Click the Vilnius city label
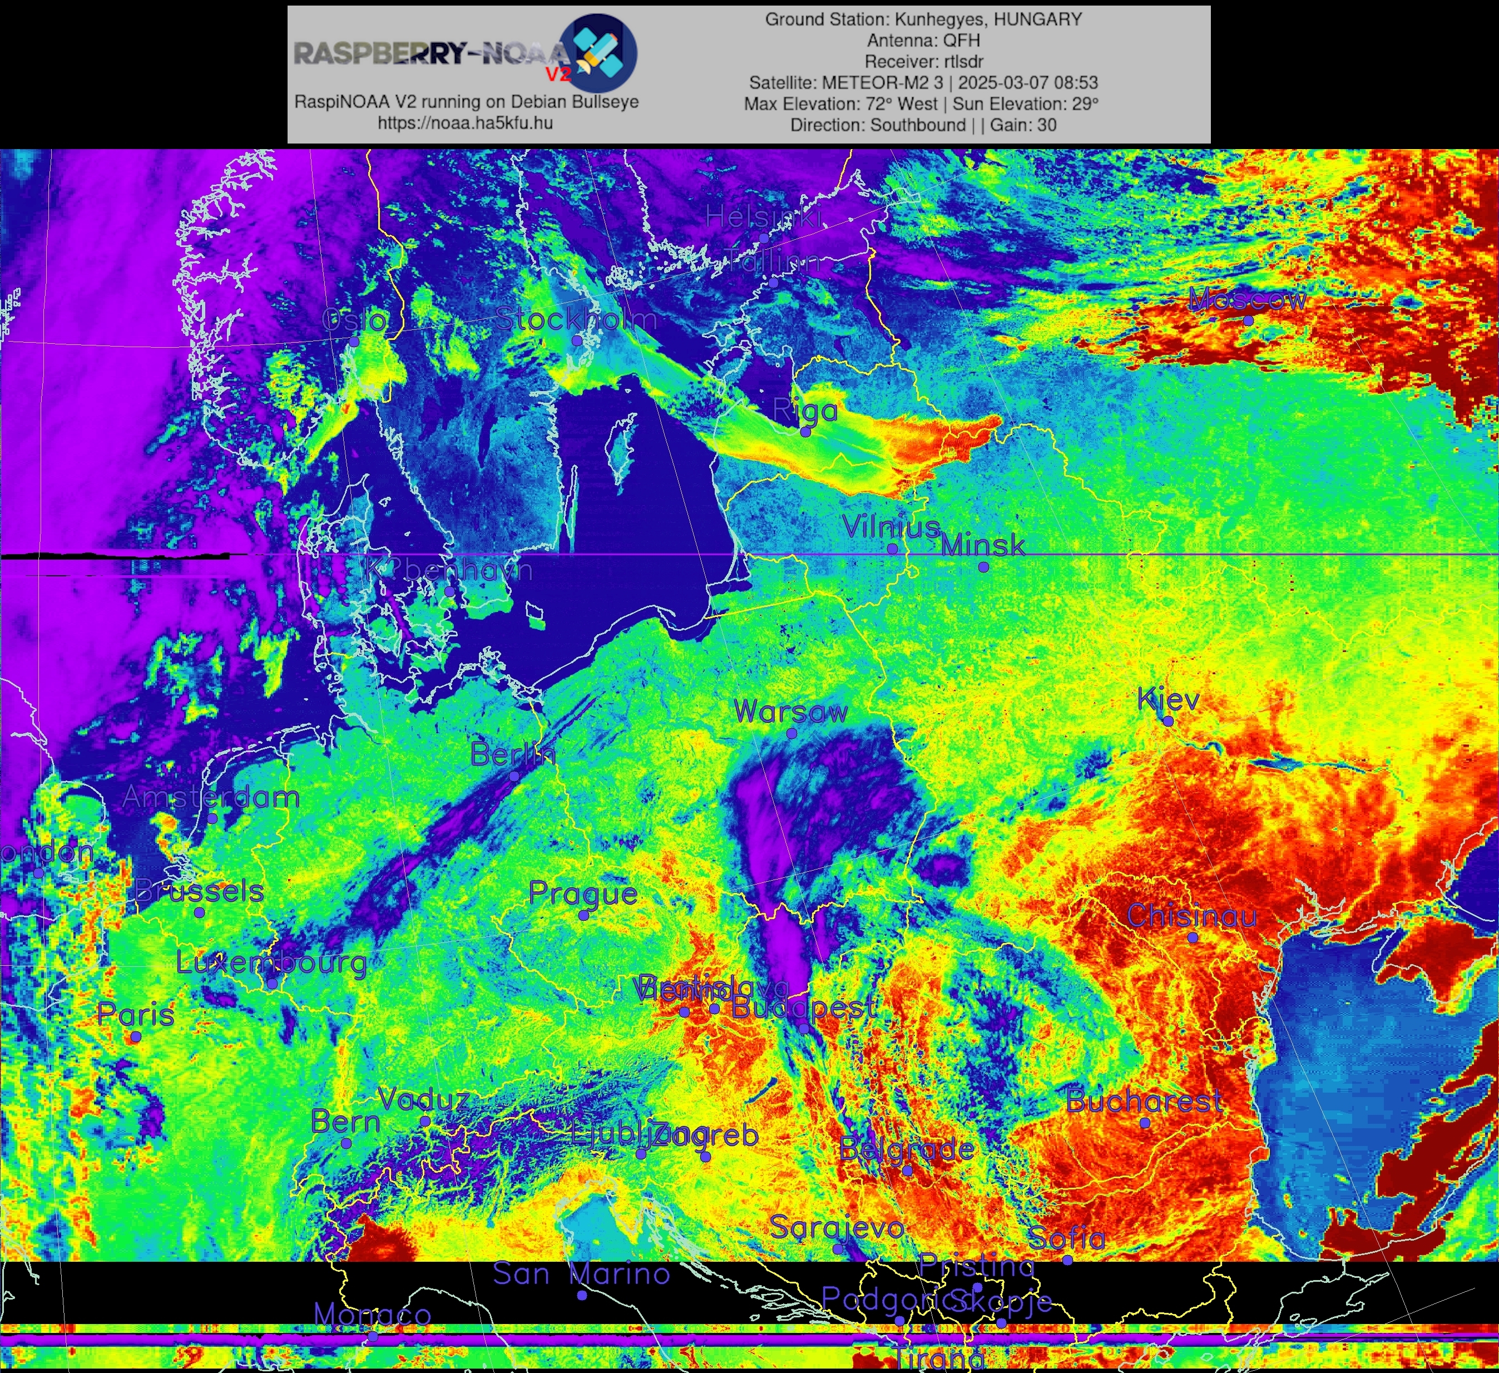Viewport: 1499px width, 1373px height. tap(892, 527)
